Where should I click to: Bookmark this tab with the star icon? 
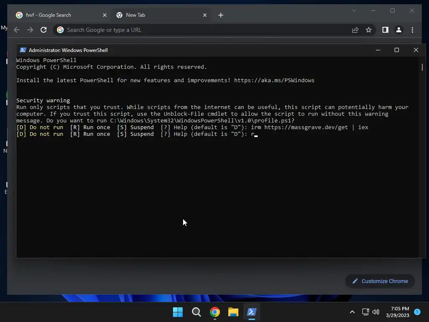tap(369, 30)
